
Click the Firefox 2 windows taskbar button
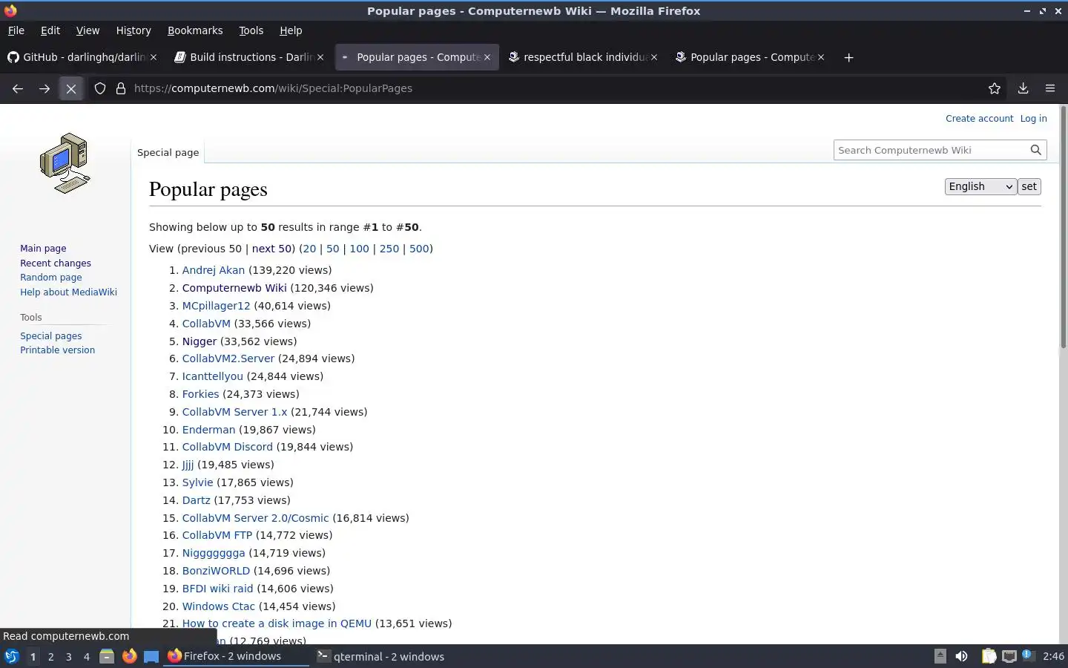point(236,657)
